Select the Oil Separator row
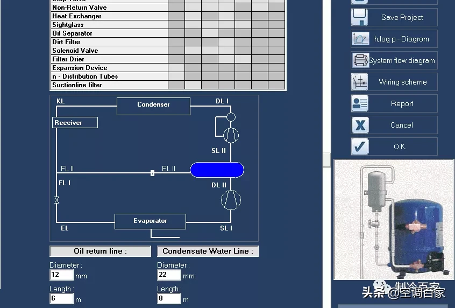This screenshot has height=308, width=455. click(168, 33)
